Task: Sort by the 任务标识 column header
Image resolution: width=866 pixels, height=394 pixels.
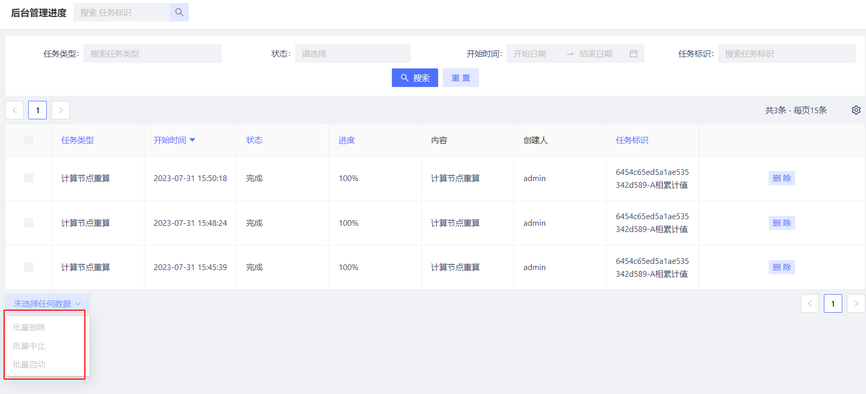Action: [x=632, y=140]
